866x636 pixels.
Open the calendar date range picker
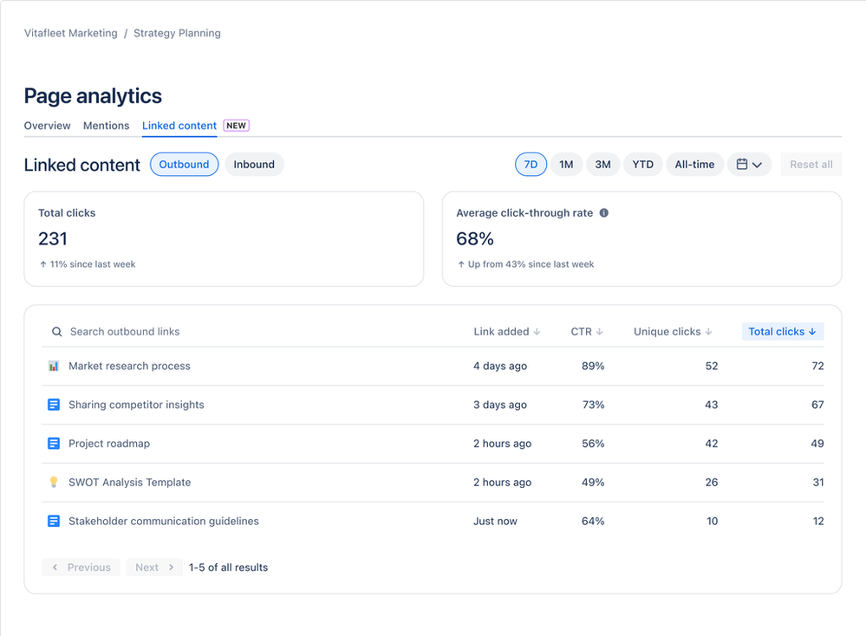(x=749, y=165)
